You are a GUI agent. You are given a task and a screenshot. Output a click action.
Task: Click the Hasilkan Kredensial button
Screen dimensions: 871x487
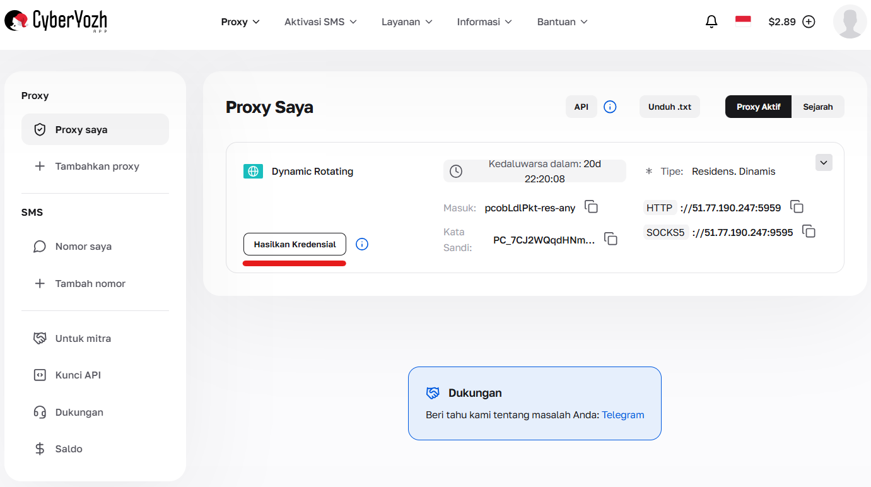coord(294,243)
